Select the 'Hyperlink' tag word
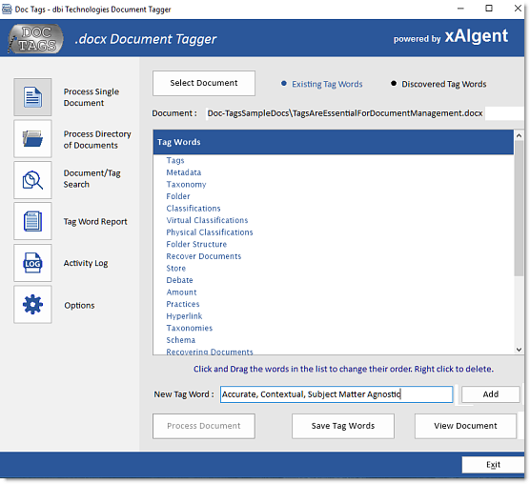The height and width of the screenshot is (484, 530). [184, 316]
